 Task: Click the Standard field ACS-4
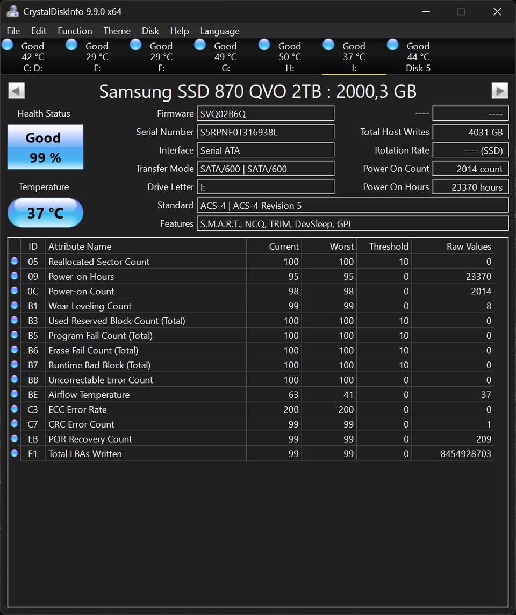[x=353, y=206]
